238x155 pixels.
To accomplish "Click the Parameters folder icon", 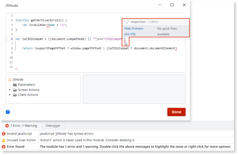I will tap(15, 84).
